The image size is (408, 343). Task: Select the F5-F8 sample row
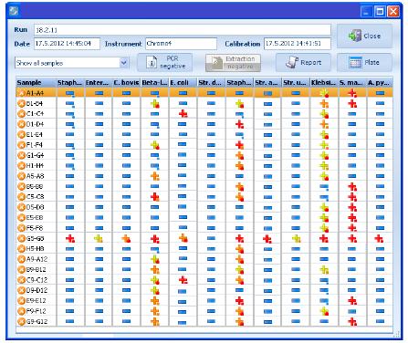[x=204, y=228]
